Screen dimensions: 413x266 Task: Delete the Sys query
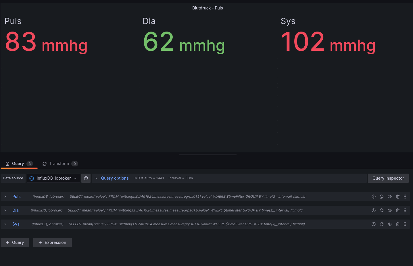coord(398,224)
